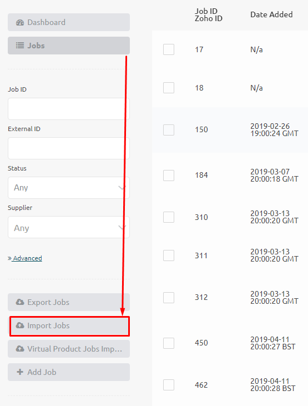Tick the checkbox for job 150
Image resolution: width=308 pixels, height=406 pixels.
[x=169, y=130]
